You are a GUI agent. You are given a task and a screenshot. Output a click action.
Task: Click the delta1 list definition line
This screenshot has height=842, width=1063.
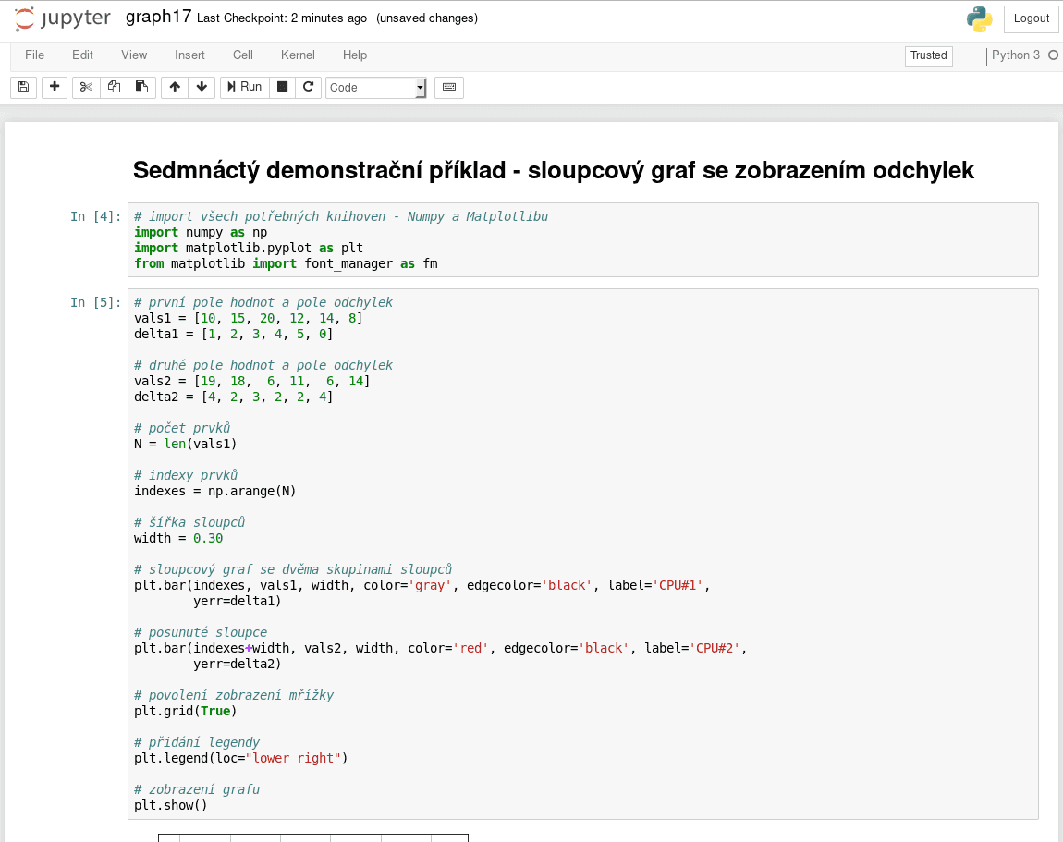pos(233,335)
